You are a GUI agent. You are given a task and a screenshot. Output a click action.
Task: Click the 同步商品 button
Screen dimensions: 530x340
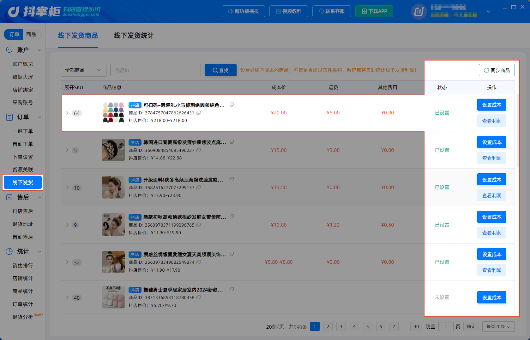[x=497, y=70]
